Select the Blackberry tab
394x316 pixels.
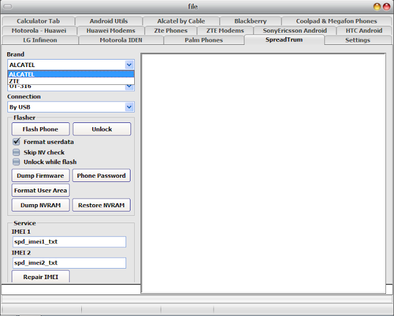[251, 21]
